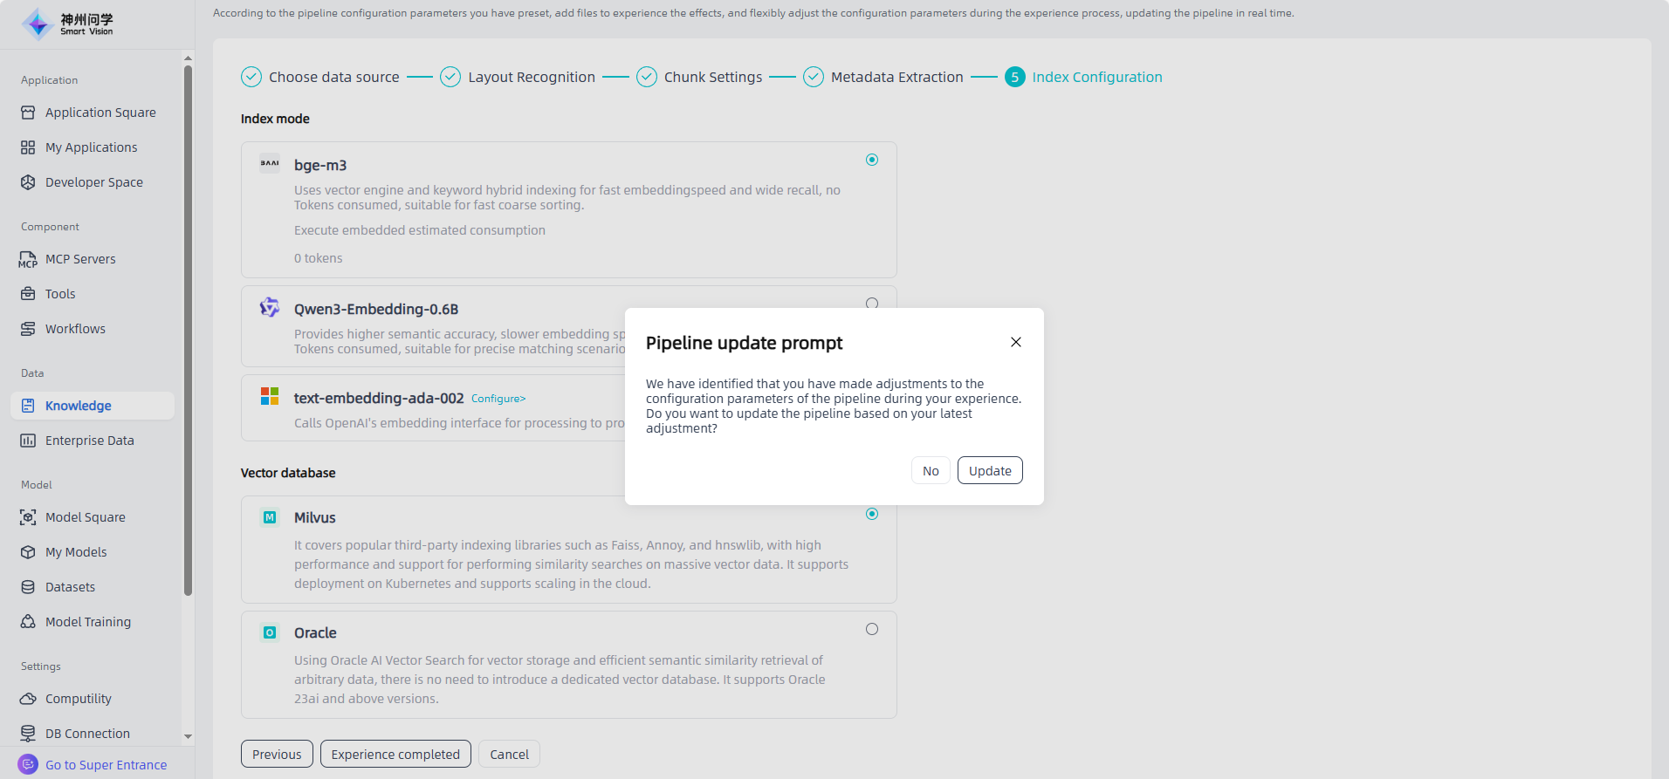Open the Enterprise Data menu item
Screen dimensions: 1669x779
coord(89,441)
